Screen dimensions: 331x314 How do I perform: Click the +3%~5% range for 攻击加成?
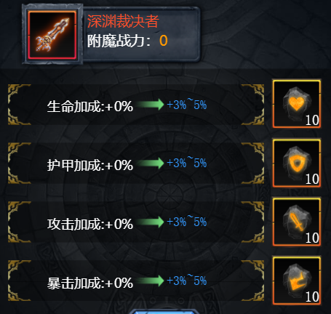tap(187, 222)
